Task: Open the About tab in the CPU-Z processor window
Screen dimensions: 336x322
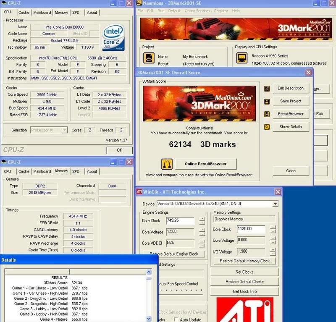Action: pyautogui.click(x=92, y=13)
